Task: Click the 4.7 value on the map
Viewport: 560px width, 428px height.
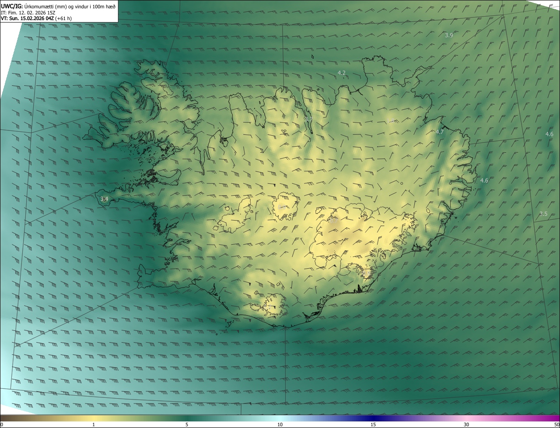Action: [x=440, y=132]
